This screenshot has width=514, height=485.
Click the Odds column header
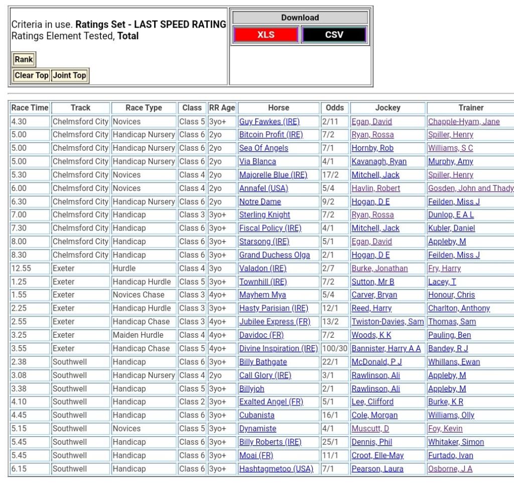point(335,108)
